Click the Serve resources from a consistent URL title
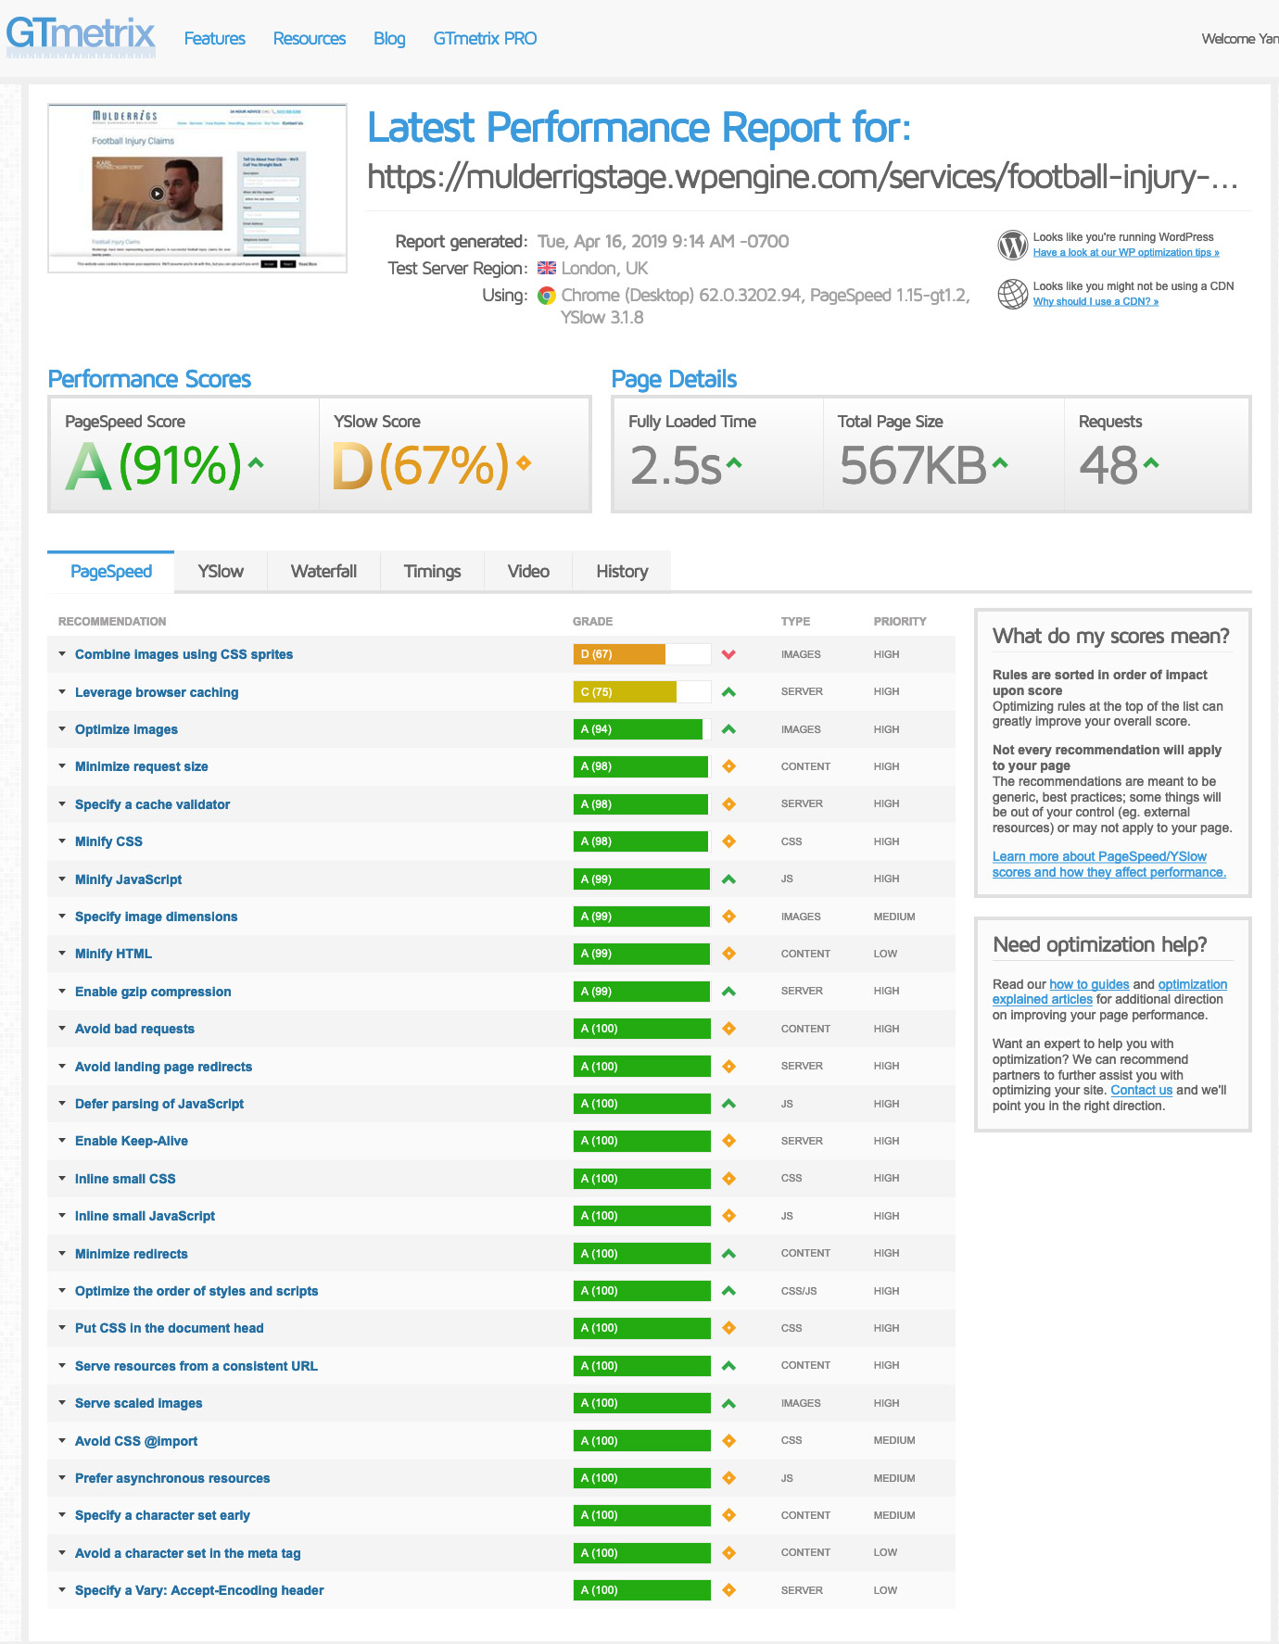The image size is (1279, 1644). coord(196,1366)
